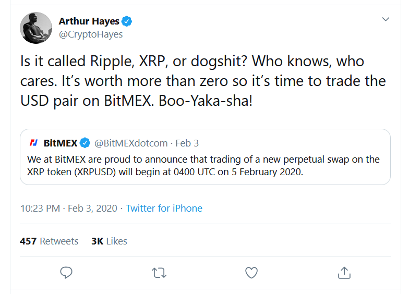409x294 pixels.
Task: Click the Arthur Hayes display name
Action: click(x=89, y=21)
